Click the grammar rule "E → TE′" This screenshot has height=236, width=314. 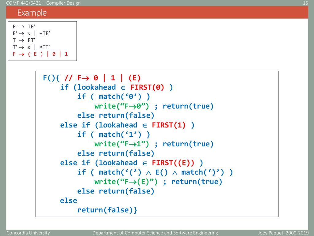coord(24,27)
